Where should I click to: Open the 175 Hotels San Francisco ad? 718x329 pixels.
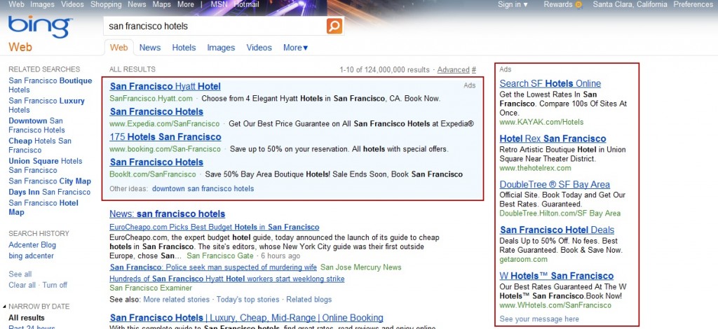pyautogui.click(x=165, y=136)
